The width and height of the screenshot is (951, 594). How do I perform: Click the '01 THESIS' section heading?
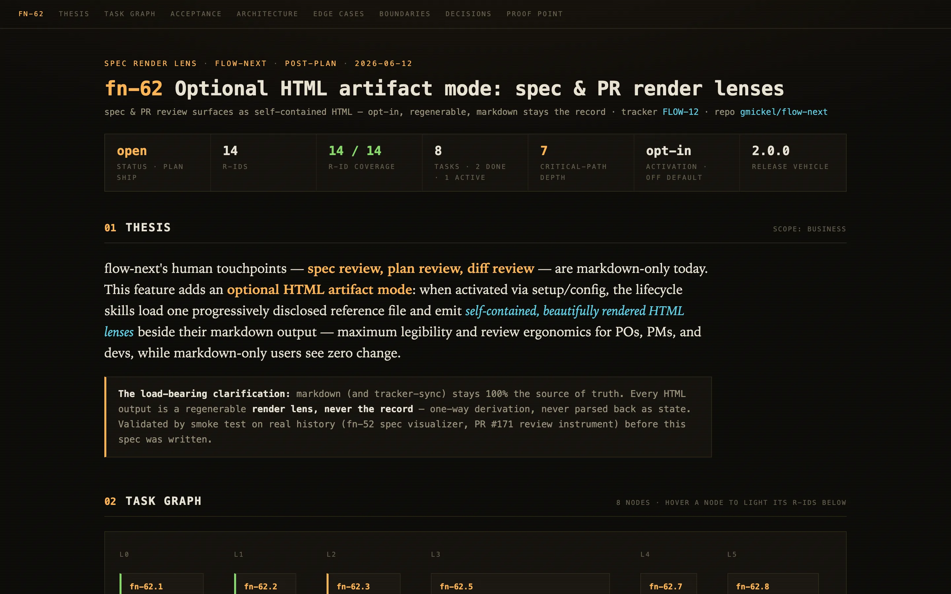click(138, 227)
